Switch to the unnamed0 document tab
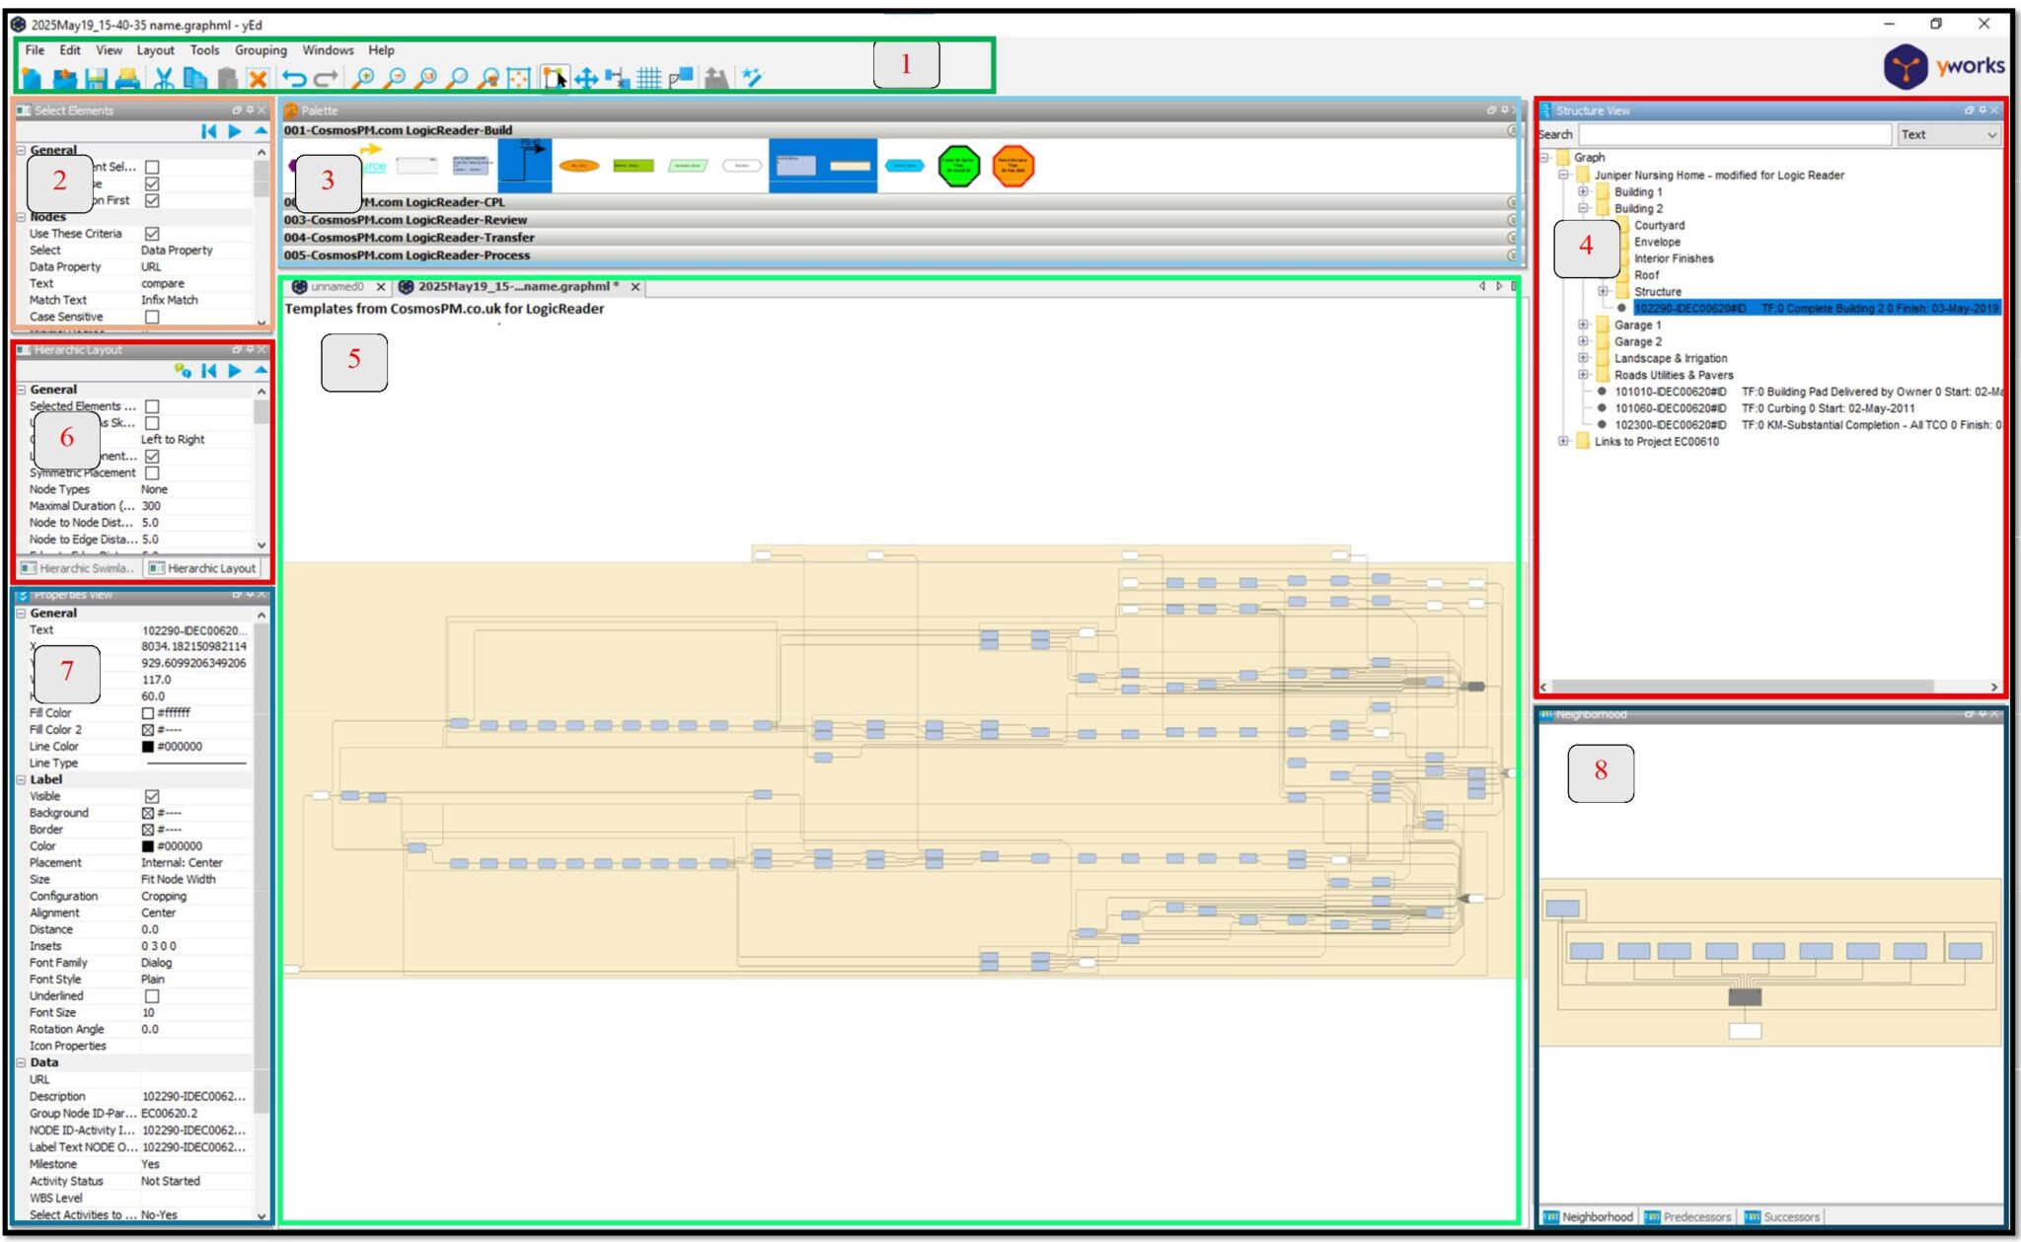 click(x=336, y=287)
